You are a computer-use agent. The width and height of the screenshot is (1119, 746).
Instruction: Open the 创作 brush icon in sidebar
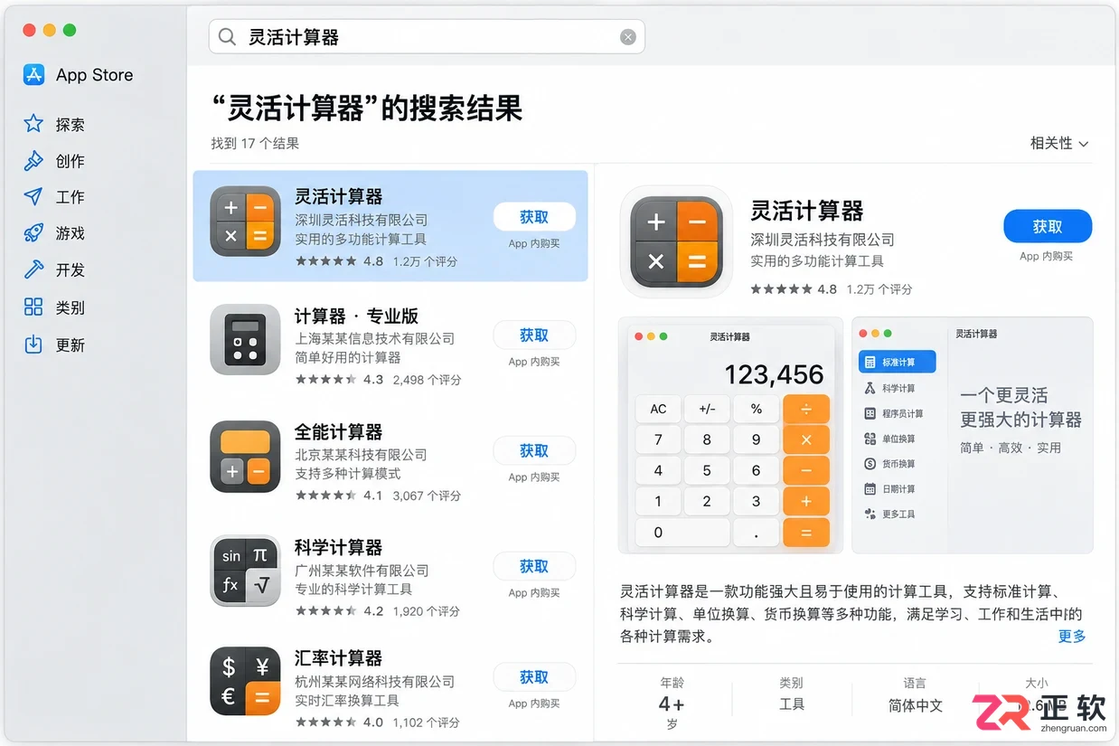33,161
